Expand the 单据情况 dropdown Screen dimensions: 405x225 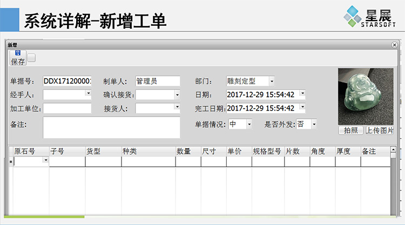pyautogui.click(x=249, y=124)
